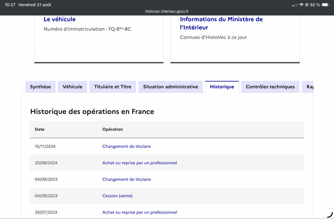Tap the 10:27 clock in status bar
Screen dimensions: 334x219
(10, 5)
